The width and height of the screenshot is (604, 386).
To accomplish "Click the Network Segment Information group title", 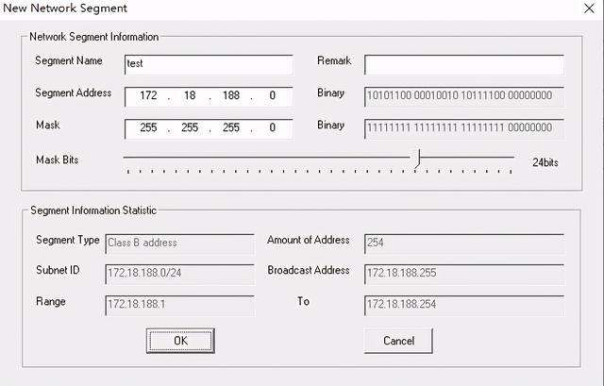I will click(x=94, y=37).
